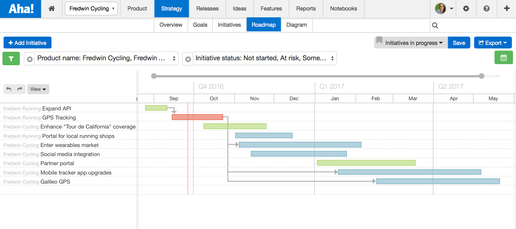Viewport: 516px width, 229px height.
Task: Open the Strategy menu
Action: (172, 9)
